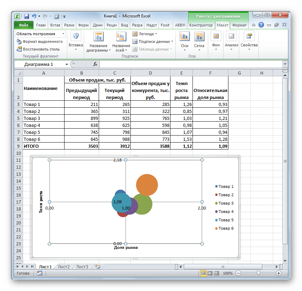Click the Redo arrow icon

[45, 16]
